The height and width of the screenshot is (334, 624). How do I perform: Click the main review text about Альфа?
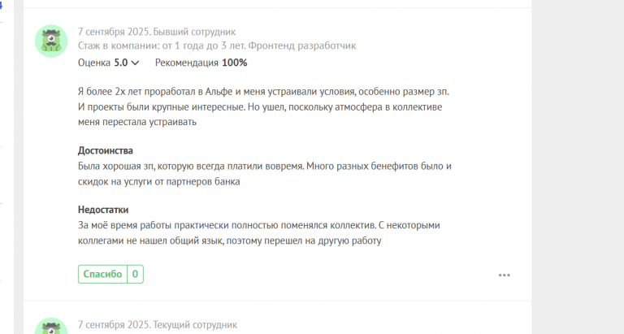click(x=263, y=106)
